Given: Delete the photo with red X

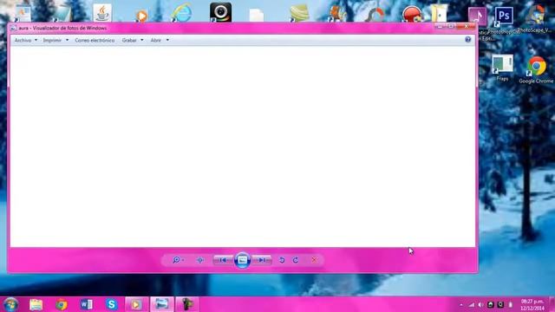Looking at the screenshot, I should click(x=314, y=260).
